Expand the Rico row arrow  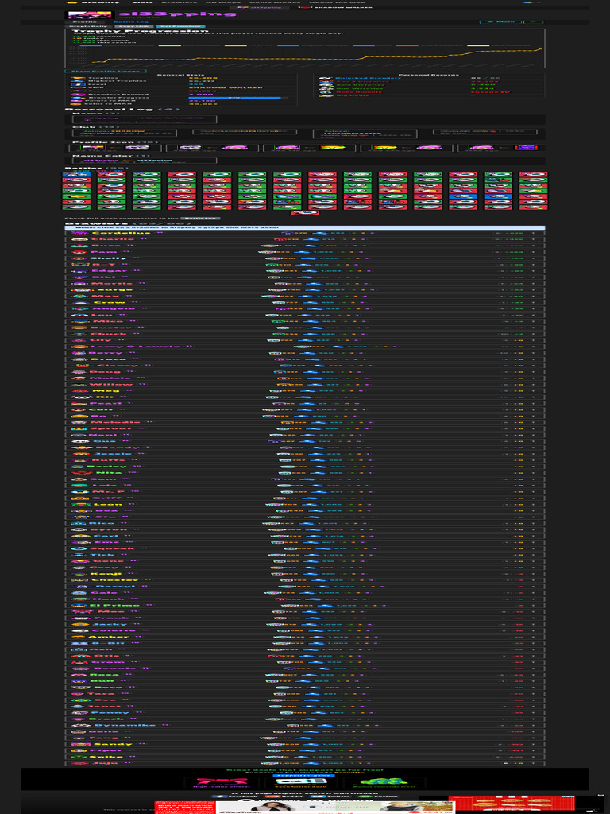[x=533, y=523]
